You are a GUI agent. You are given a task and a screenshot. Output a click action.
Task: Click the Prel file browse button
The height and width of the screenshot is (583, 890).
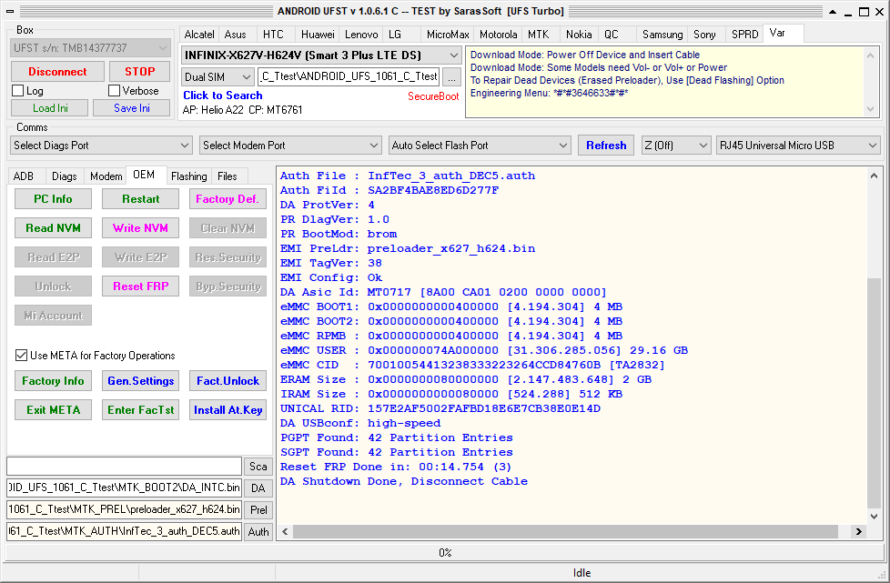tap(258, 510)
